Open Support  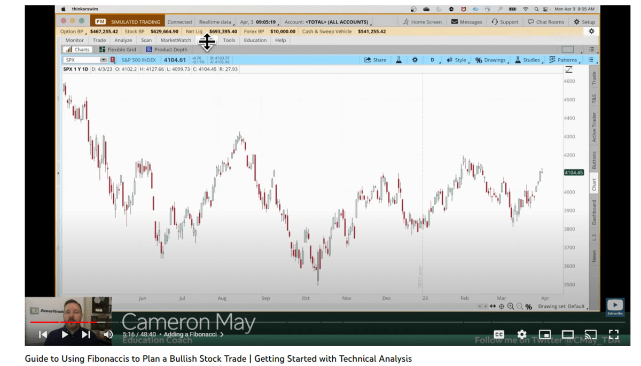pyautogui.click(x=505, y=22)
